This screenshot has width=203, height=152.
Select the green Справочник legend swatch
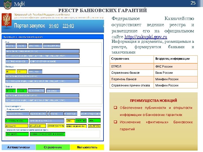pyautogui.click(x=53, y=147)
